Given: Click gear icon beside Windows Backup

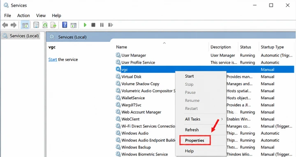Looking at the screenshot, I should tap(118, 147).
